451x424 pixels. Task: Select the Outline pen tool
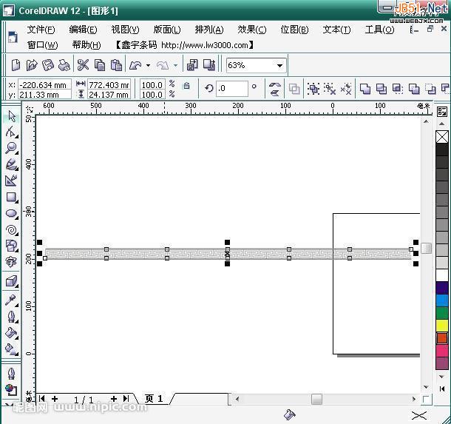click(x=12, y=317)
